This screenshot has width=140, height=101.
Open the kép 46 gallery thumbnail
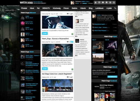(x=111, y=45)
